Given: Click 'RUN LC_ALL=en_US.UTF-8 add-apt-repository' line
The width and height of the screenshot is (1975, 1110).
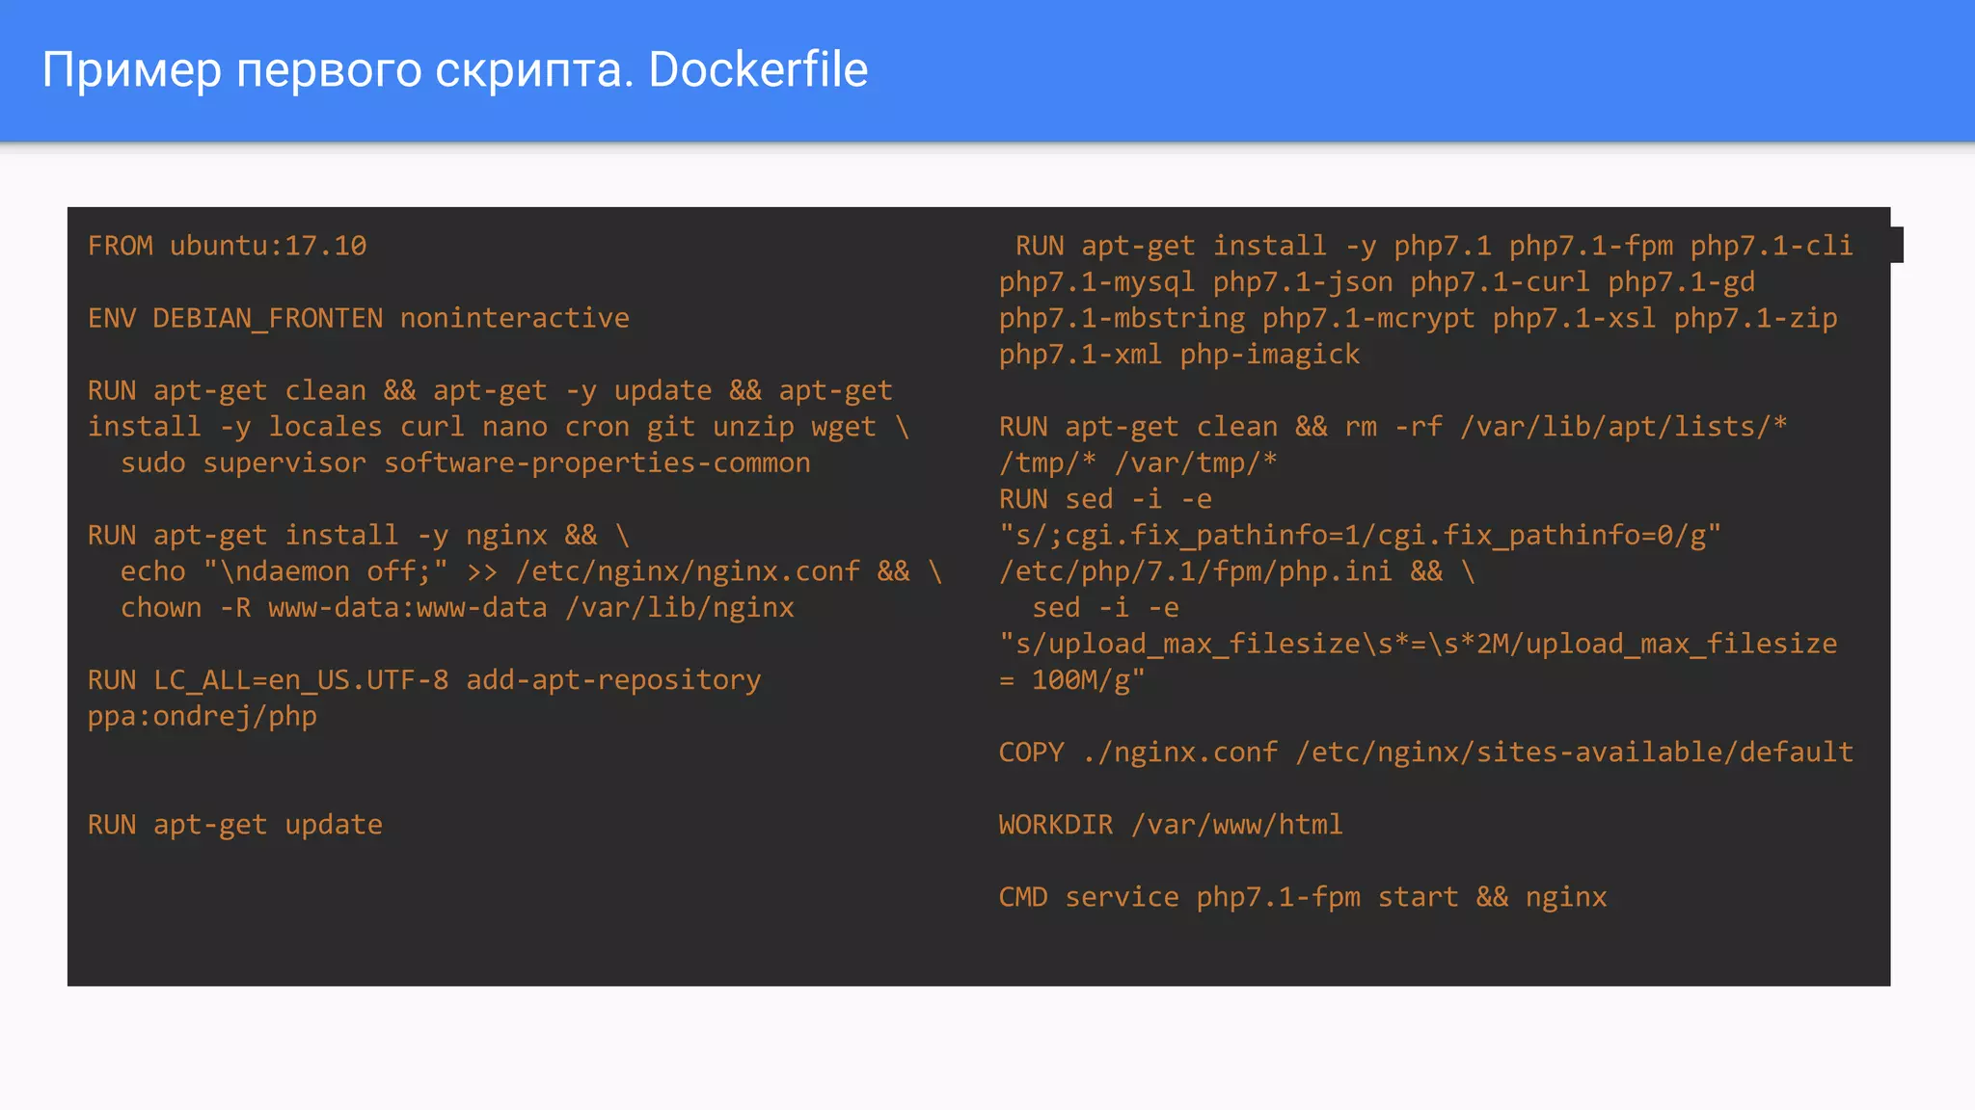Looking at the screenshot, I should 424,680.
